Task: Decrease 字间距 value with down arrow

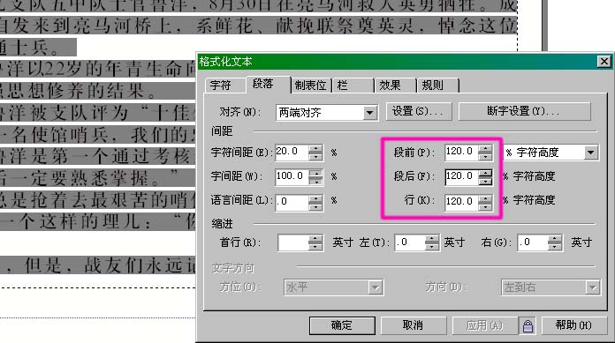Action: point(315,182)
